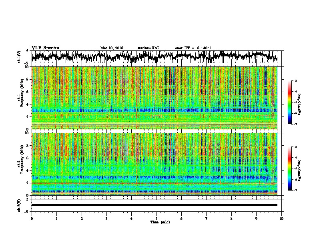Click the ch.1 color bar "log(PSD)" label

tap(300, 104)
